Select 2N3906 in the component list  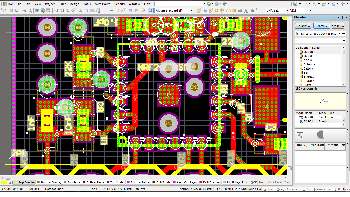pyautogui.click(x=308, y=56)
